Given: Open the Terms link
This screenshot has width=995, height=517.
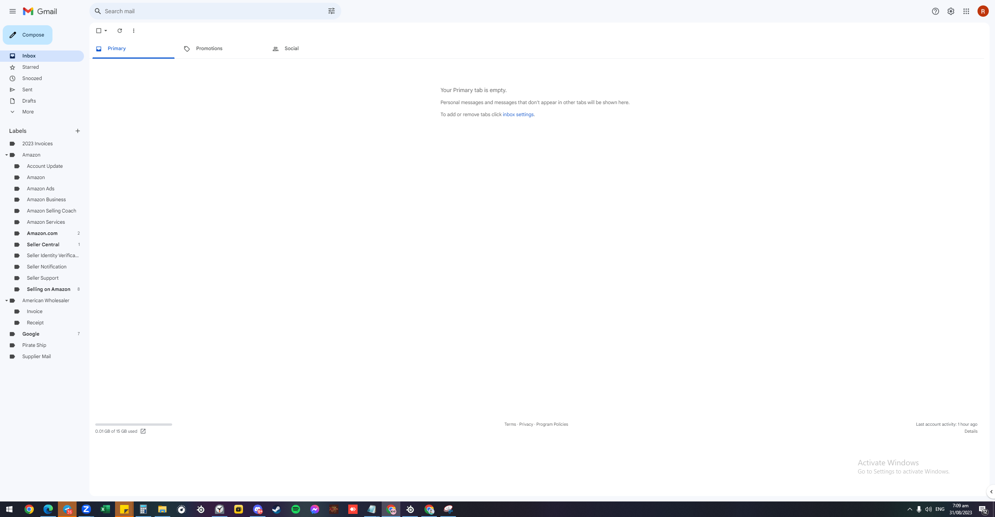Looking at the screenshot, I should pyautogui.click(x=510, y=424).
